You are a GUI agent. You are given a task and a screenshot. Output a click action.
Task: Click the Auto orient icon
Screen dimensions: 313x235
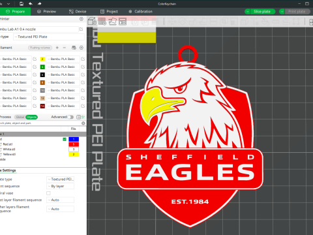point(113,22)
